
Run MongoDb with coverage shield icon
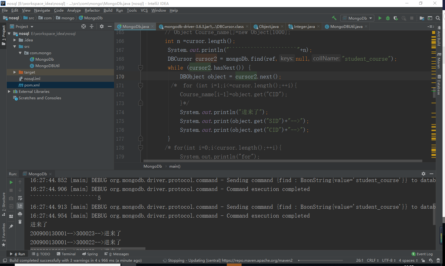tap(396, 18)
